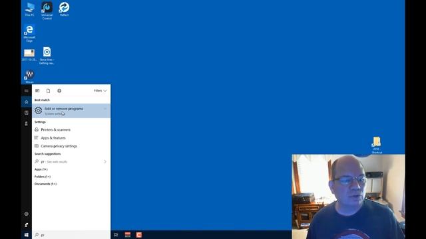426x239 pixels.
Task: Click the Feedback icon in search sidebar
Action: pos(27,224)
